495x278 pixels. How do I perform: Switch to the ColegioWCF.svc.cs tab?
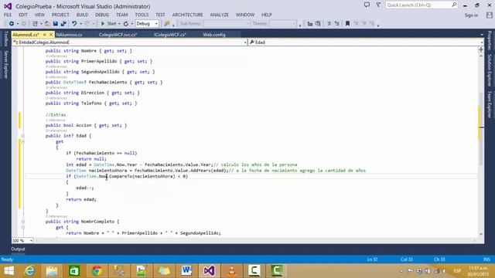pos(118,35)
